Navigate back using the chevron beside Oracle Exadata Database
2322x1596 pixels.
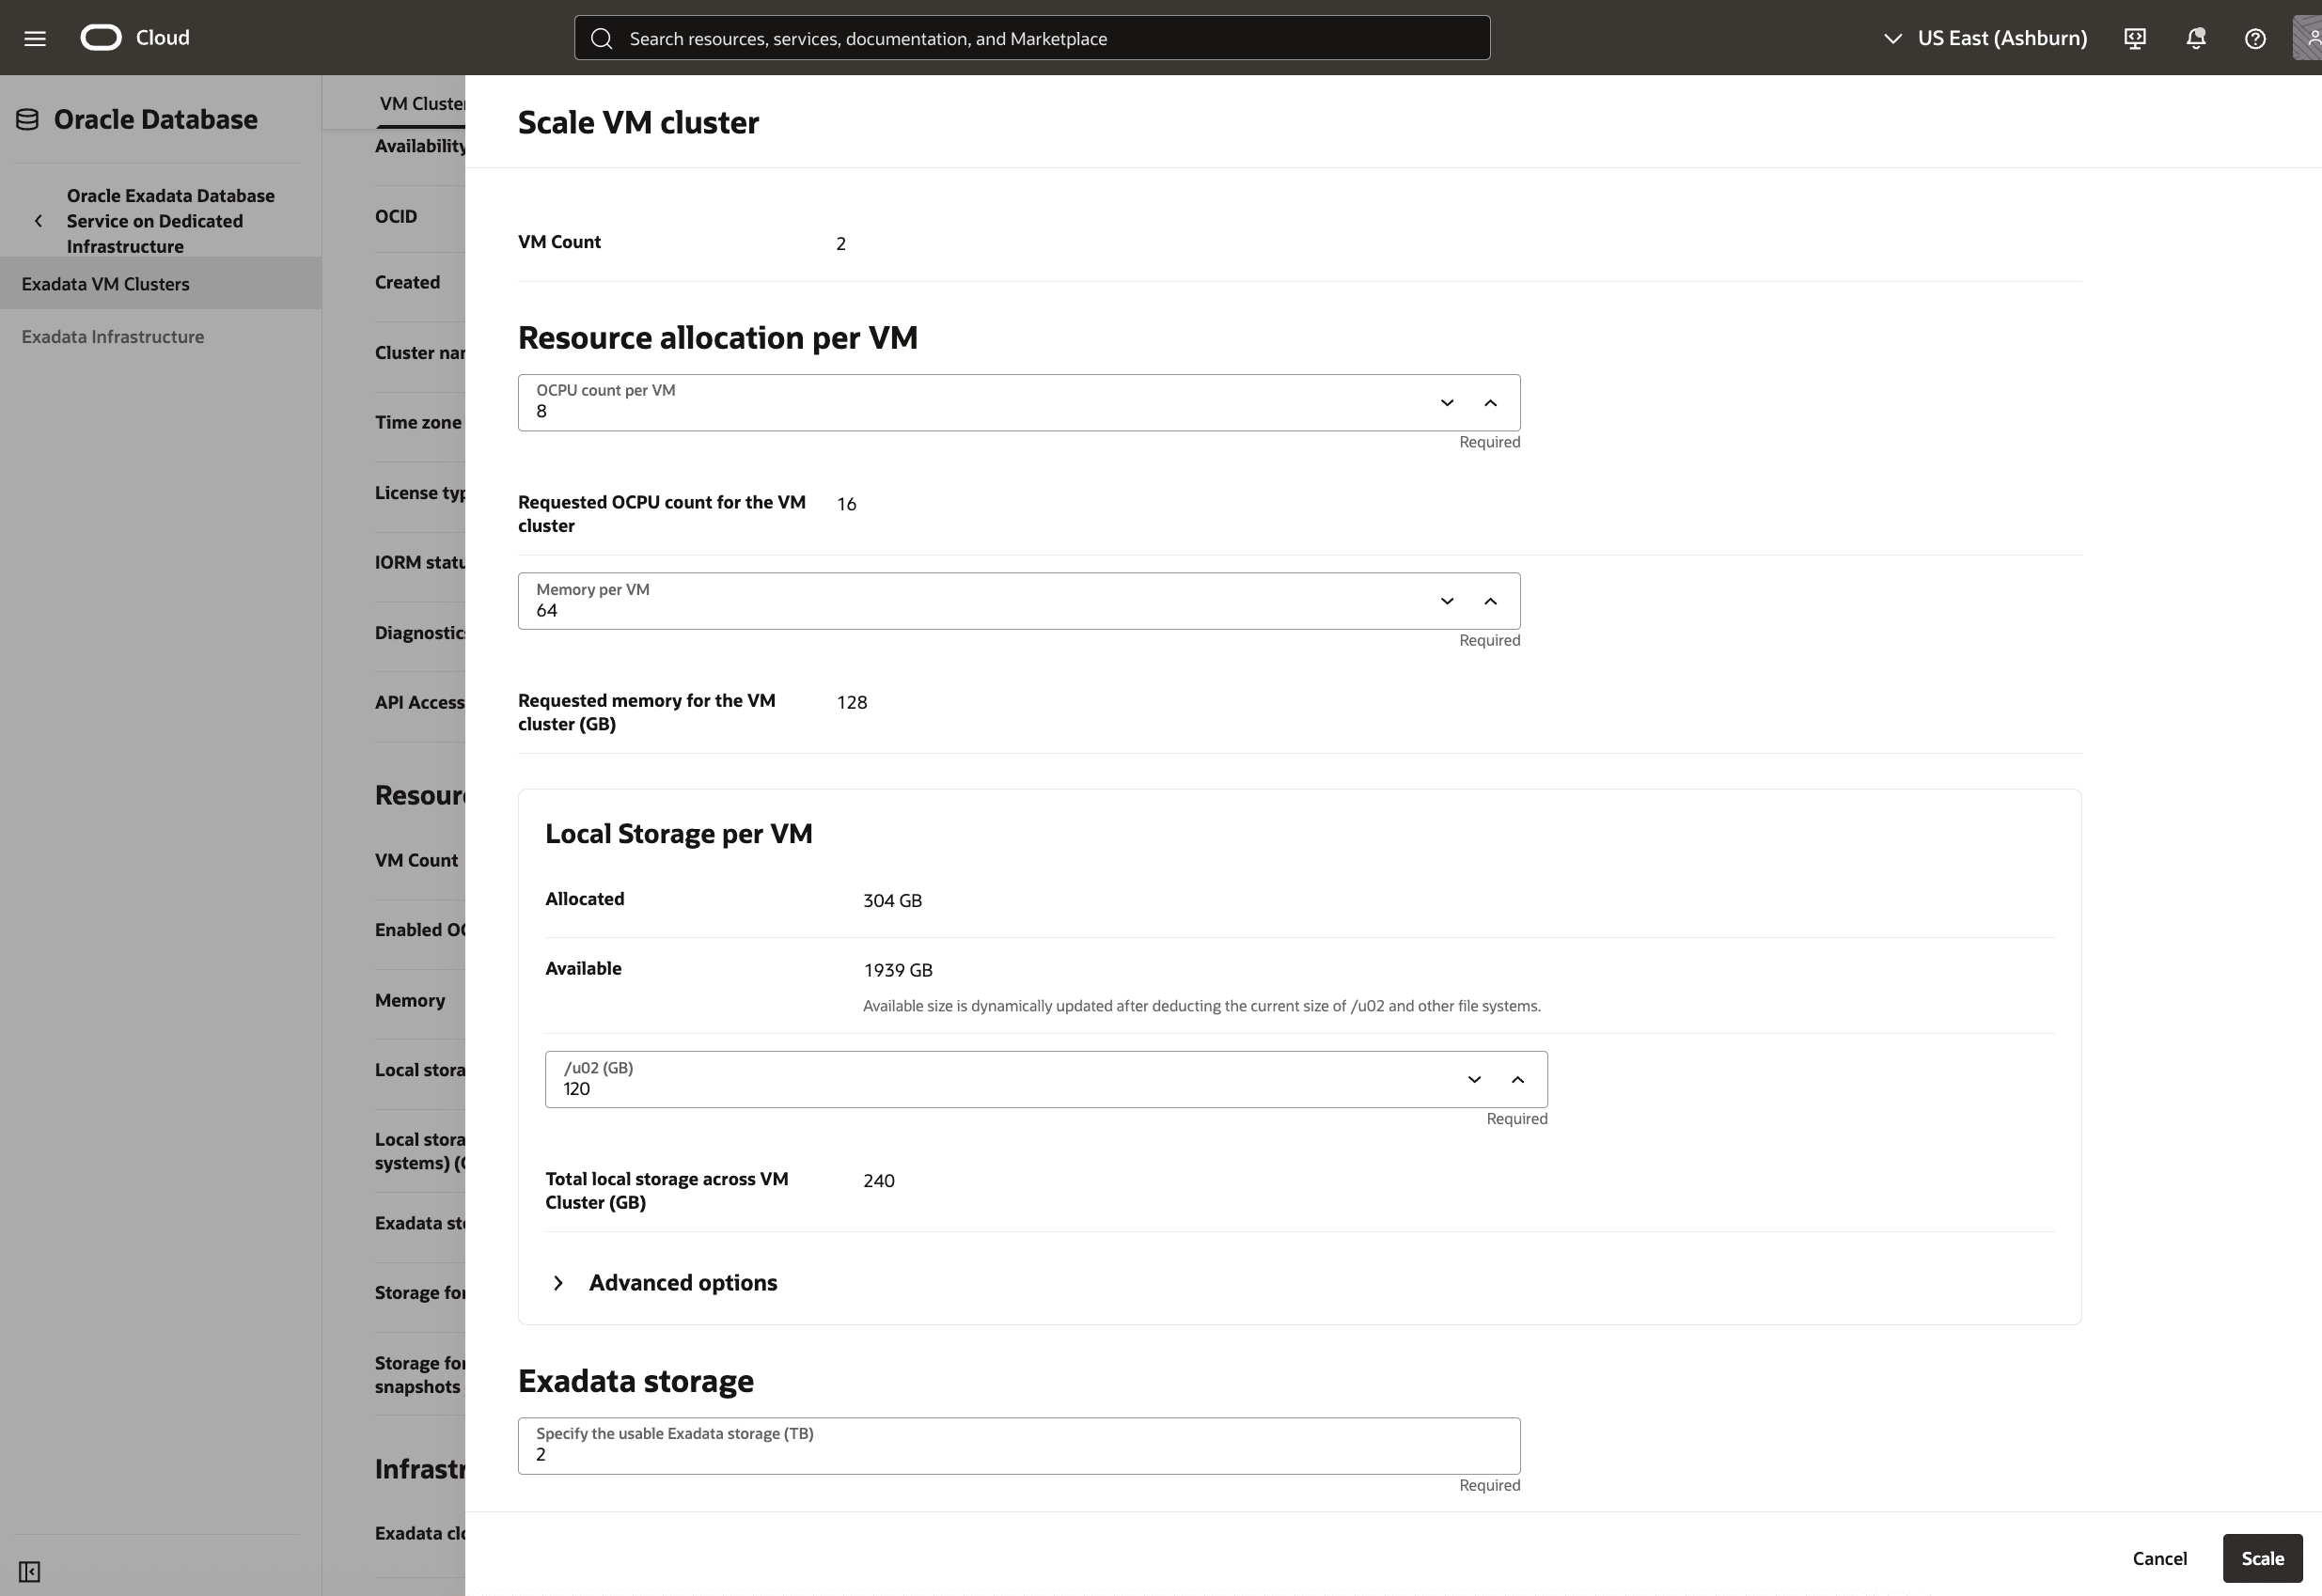(38, 220)
